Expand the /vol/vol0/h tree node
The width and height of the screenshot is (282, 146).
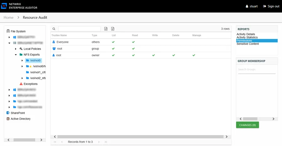coord(22,67)
